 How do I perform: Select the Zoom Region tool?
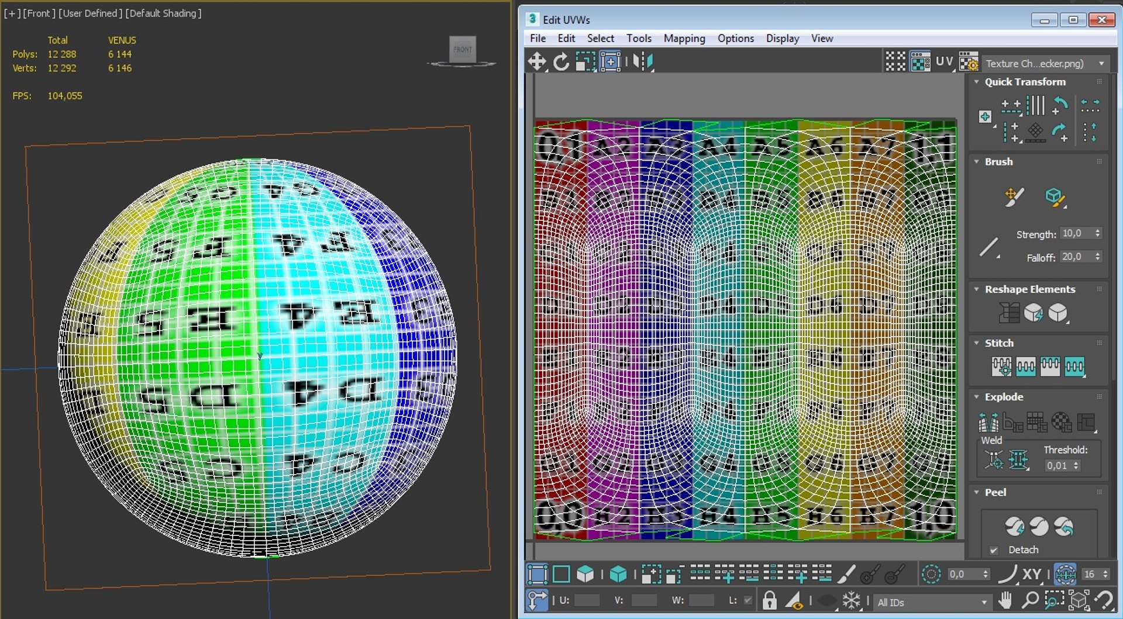(x=1054, y=600)
